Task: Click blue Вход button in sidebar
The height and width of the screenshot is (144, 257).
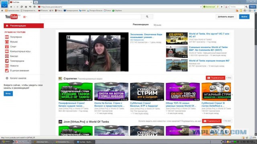Action: click(x=8, y=94)
